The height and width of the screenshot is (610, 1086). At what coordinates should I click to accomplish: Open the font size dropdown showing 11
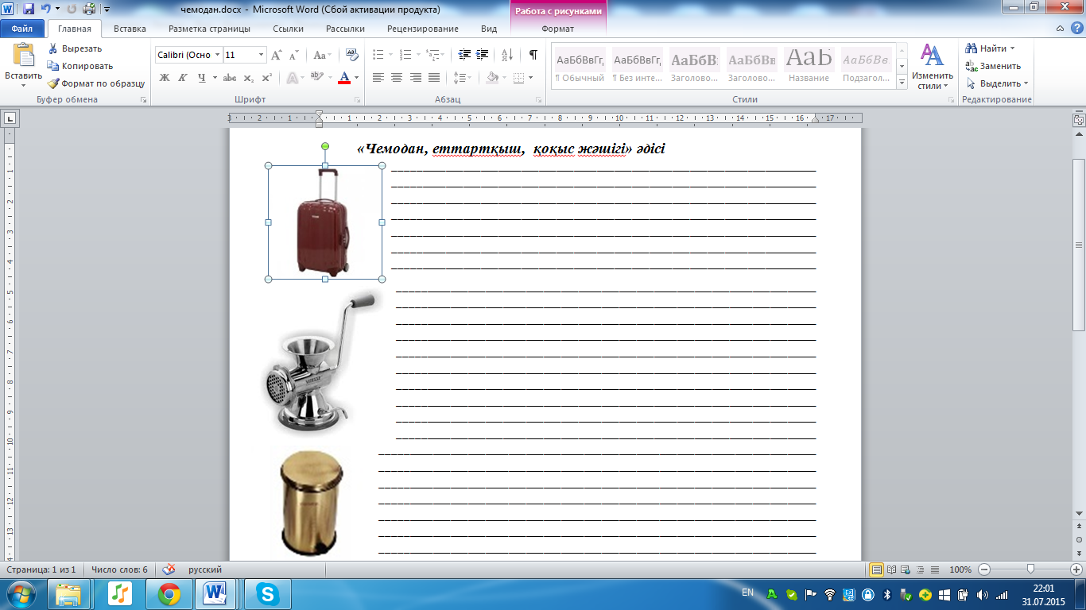pos(262,55)
